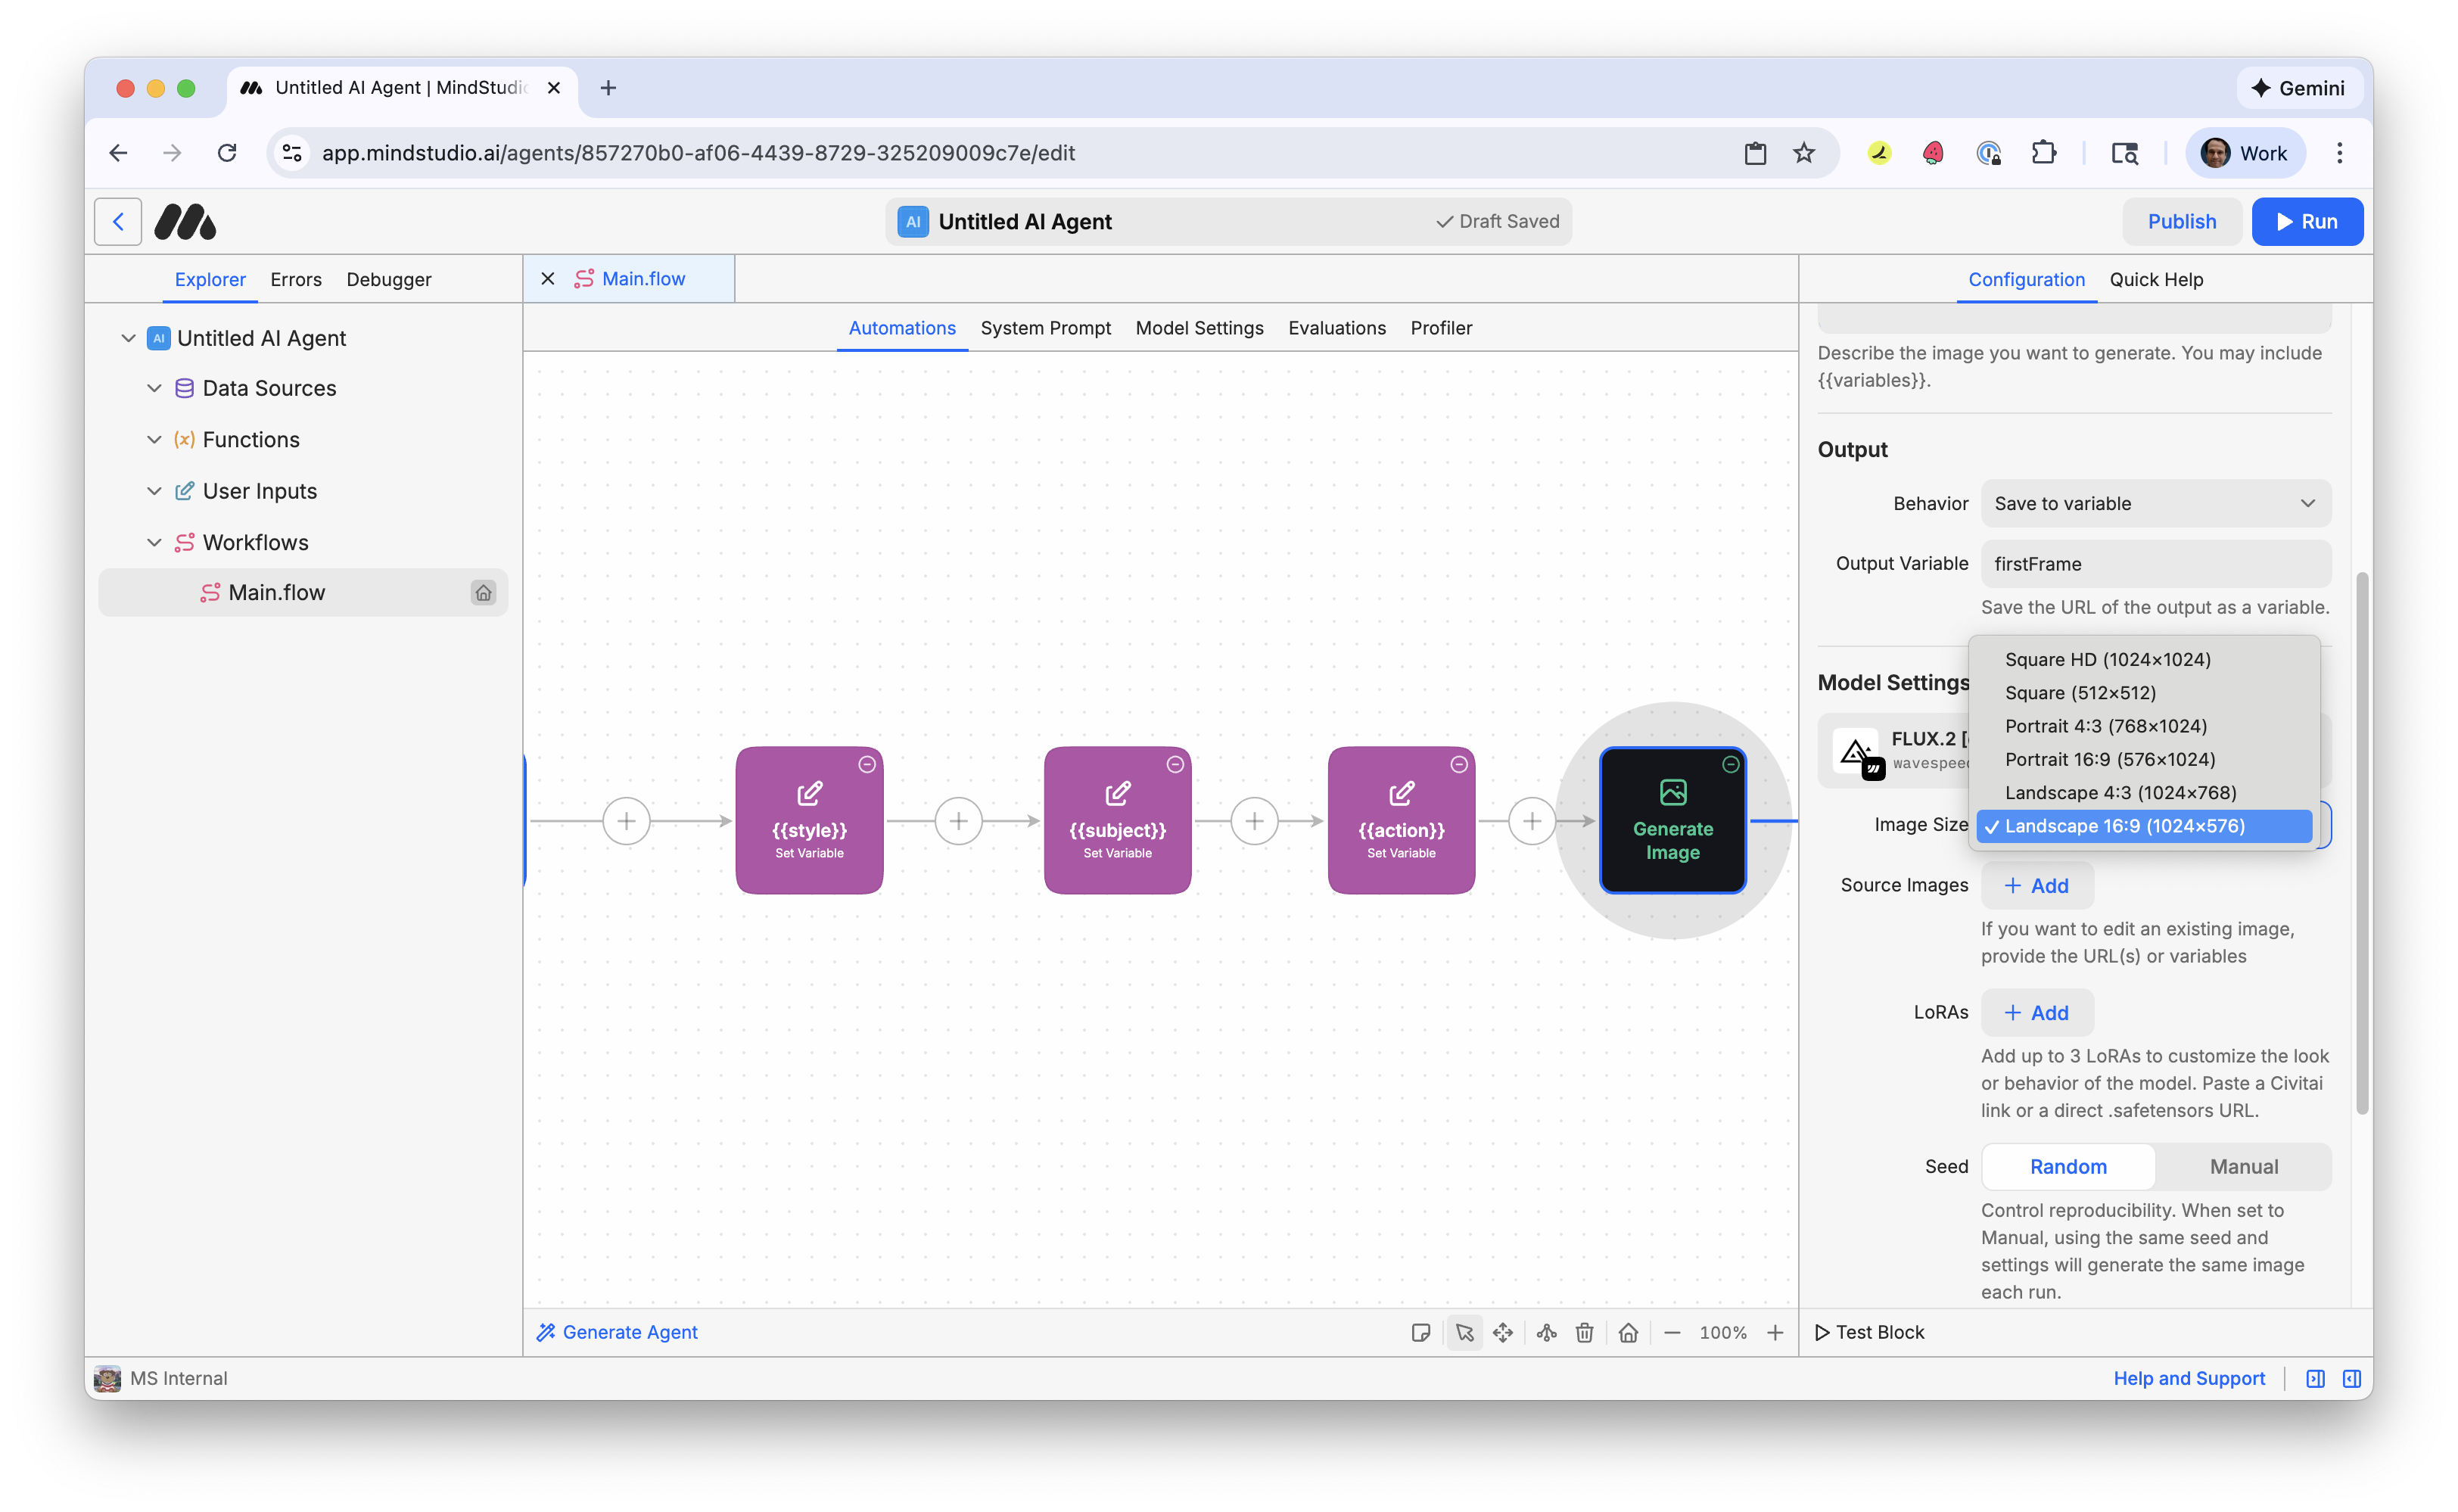Click the auto-arrange layout icon
The width and height of the screenshot is (2458, 1512).
coord(1546,1332)
